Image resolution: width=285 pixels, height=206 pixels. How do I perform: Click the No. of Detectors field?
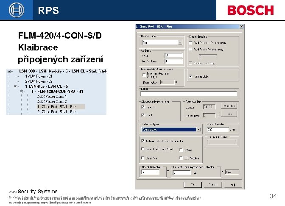click(x=150, y=172)
